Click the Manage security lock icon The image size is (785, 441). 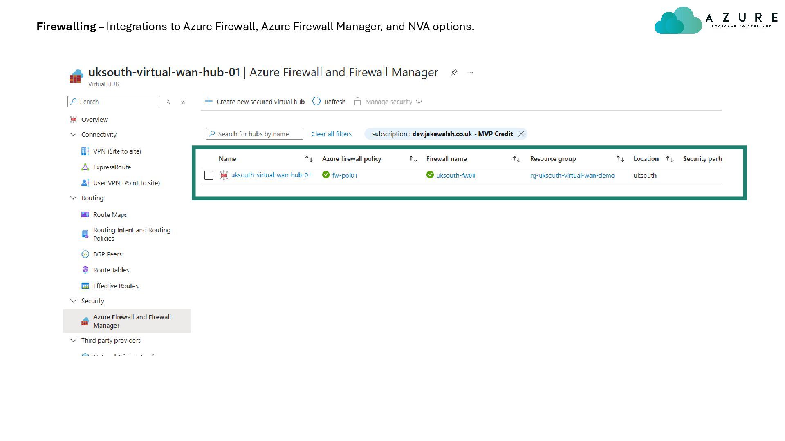[357, 101]
